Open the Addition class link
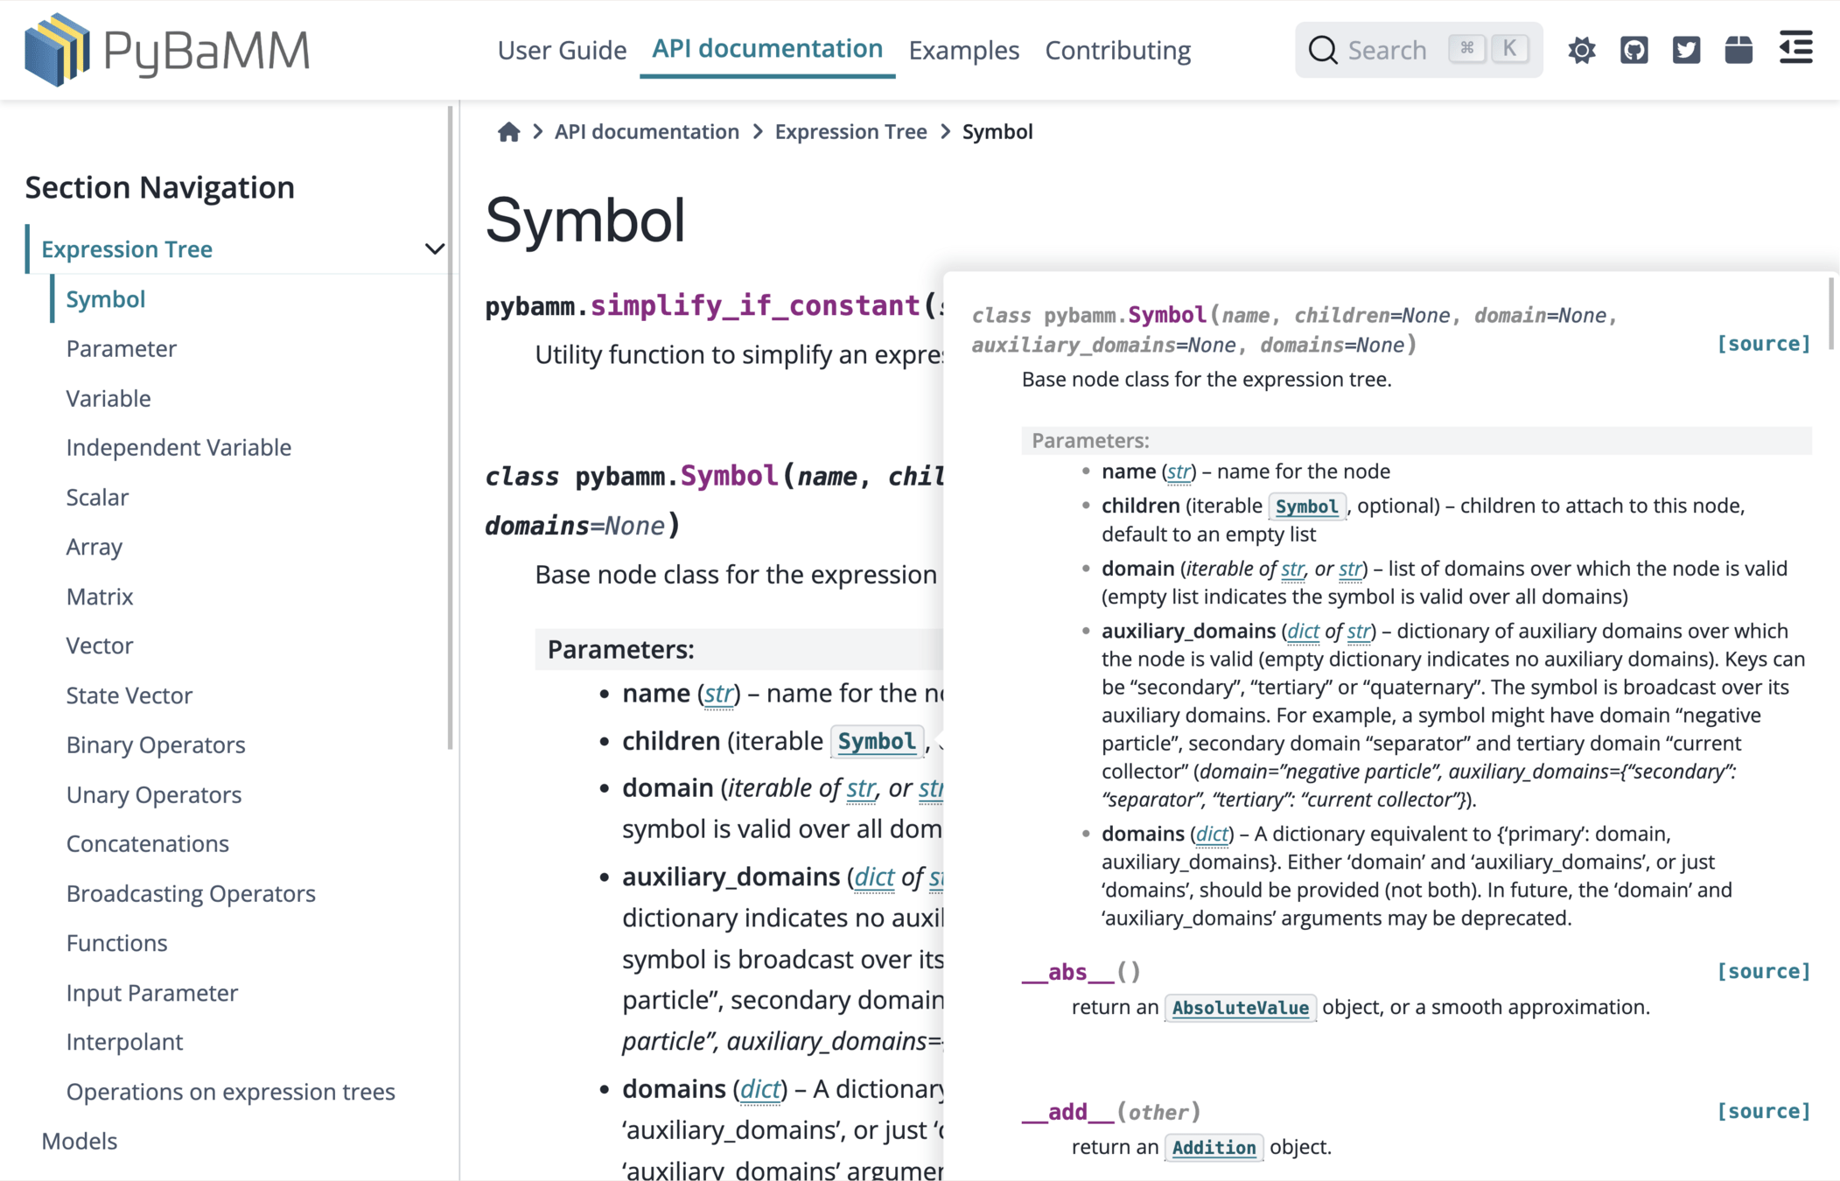Image resolution: width=1840 pixels, height=1181 pixels. click(x=1214, y=1148)
